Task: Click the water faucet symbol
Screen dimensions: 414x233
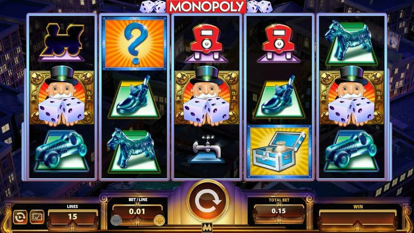Action: (x=206, y=149)
